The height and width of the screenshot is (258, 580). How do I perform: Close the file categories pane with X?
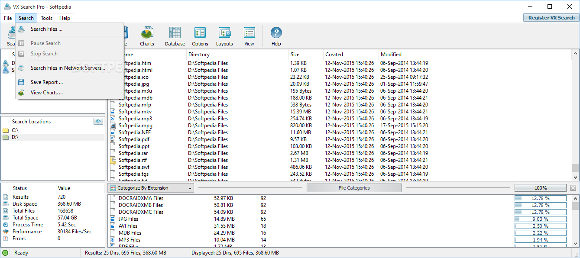(x=573, y=188)
